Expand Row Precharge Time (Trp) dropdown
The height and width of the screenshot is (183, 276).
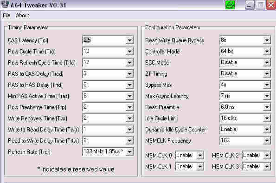click(129, 107)
